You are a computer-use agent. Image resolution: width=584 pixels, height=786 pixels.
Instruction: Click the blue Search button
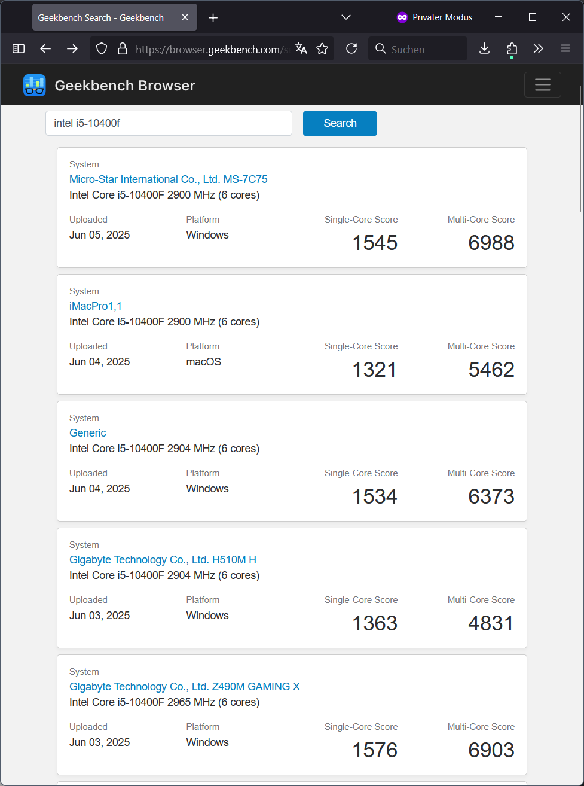[340, 123]
